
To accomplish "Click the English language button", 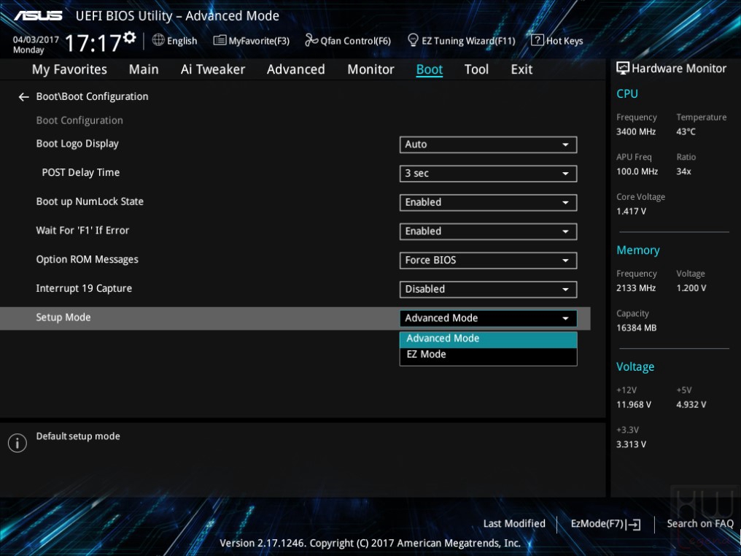I will (x=175, y=41).
